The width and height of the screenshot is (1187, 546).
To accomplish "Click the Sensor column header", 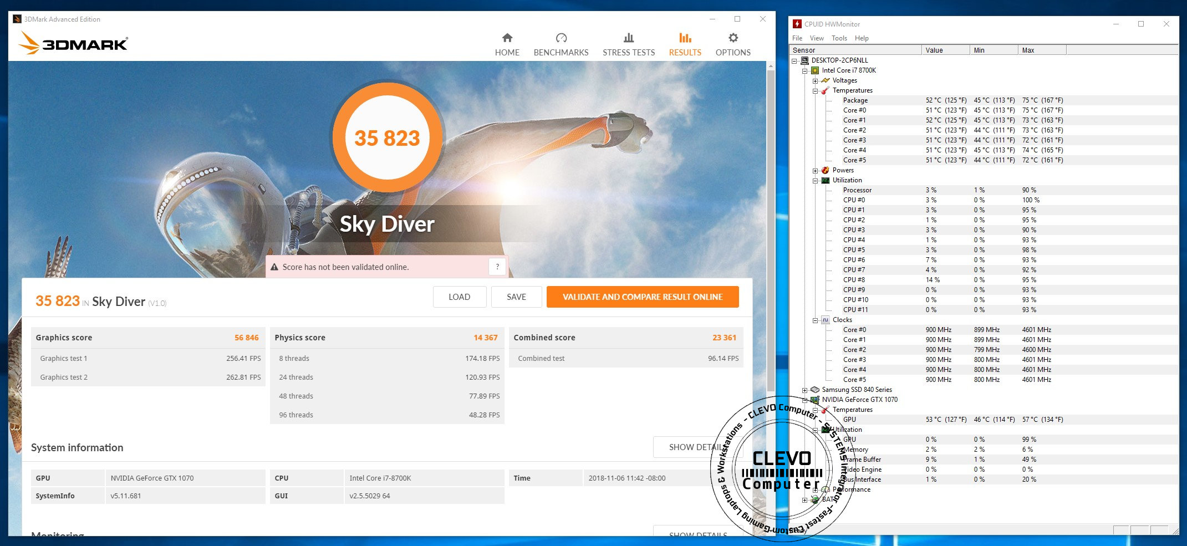I will pos(855,50).
